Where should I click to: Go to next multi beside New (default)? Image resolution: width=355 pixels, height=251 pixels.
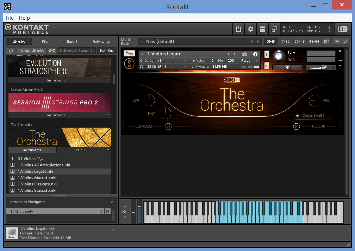pos(258,42)
